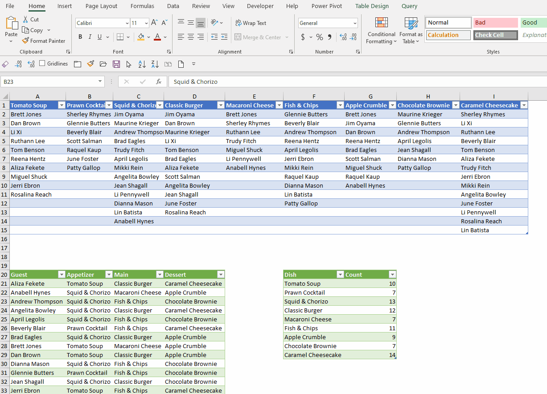Screen dimensions: 547x394
Task: Toggle Wrap Text option
Action: pyautogui.click(x=251, y=23)
